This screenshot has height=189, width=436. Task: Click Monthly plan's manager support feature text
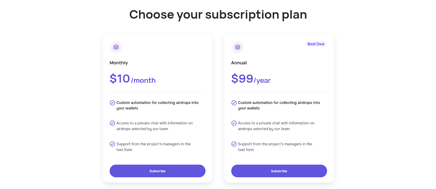coord(153,147)
